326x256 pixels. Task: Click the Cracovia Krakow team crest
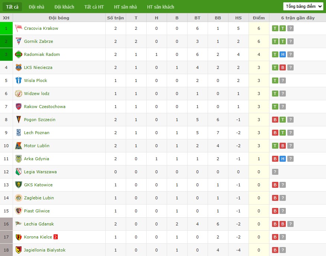(x=19, y=28)
